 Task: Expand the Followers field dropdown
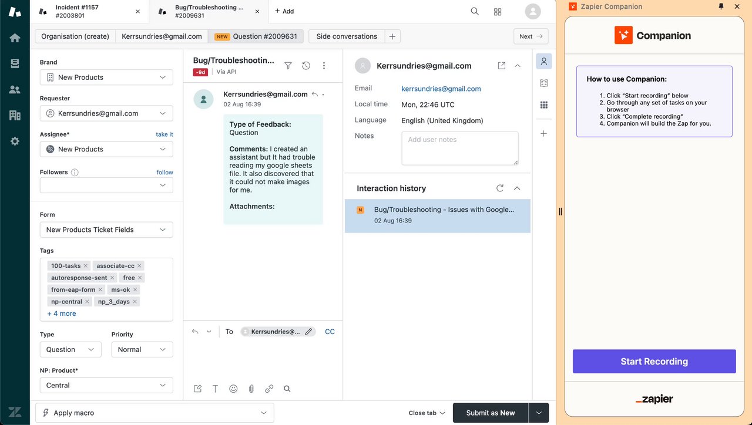(x=106, y=185)
